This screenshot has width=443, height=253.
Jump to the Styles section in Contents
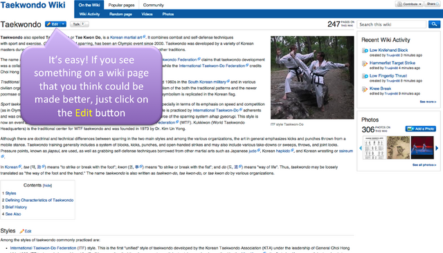pyautogui.click(x=11, y=193)
